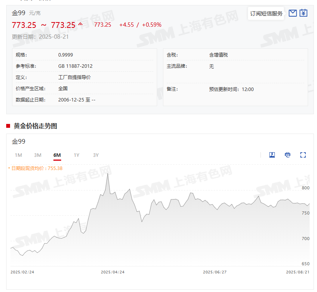Screen dimensions: 317x292
Task: Click the 订阅短信服务 button
Action: coord(266,14)
